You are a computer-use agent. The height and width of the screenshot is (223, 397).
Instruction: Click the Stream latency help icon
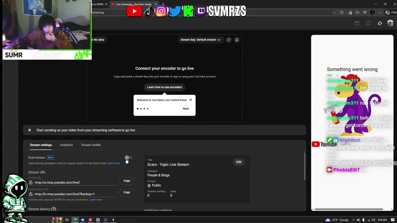(x=54, y=209)
